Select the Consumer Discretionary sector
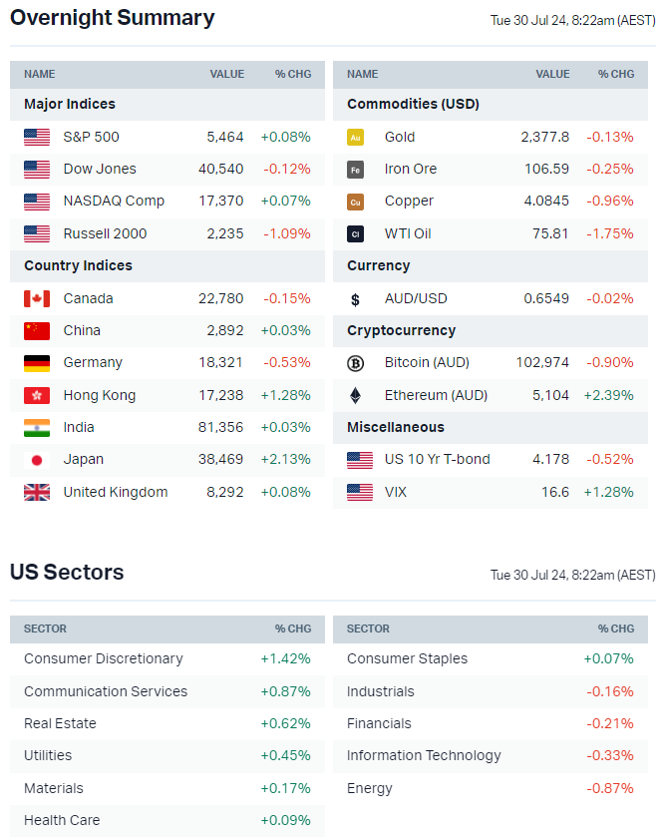 click(x=104, y=658)
